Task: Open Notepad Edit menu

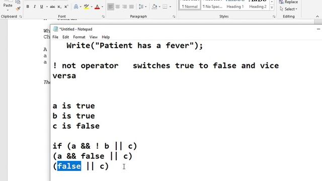Action: [x=65, y=37]
